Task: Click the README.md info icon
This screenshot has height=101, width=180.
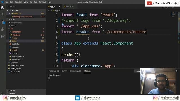Action: click(x=9, y=72)
